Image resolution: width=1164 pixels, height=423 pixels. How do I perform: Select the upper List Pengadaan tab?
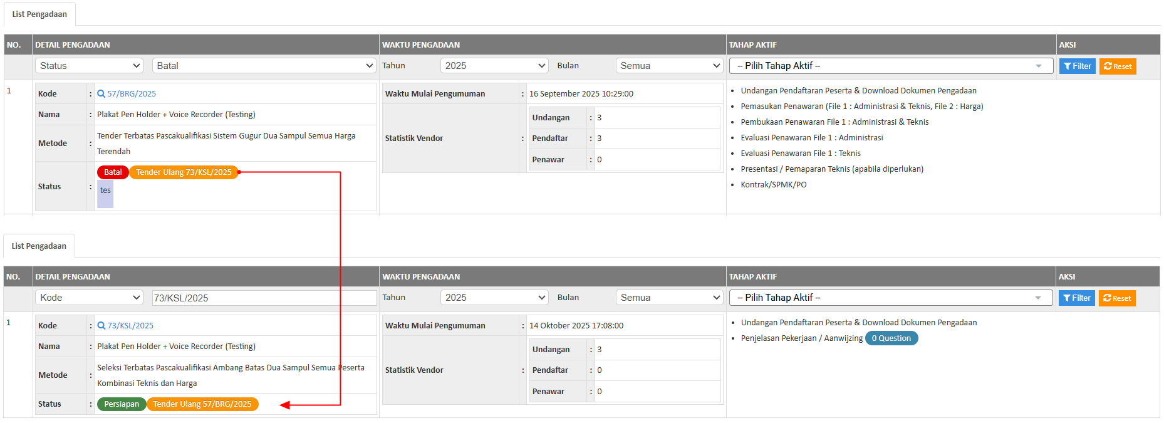point(39,14)
